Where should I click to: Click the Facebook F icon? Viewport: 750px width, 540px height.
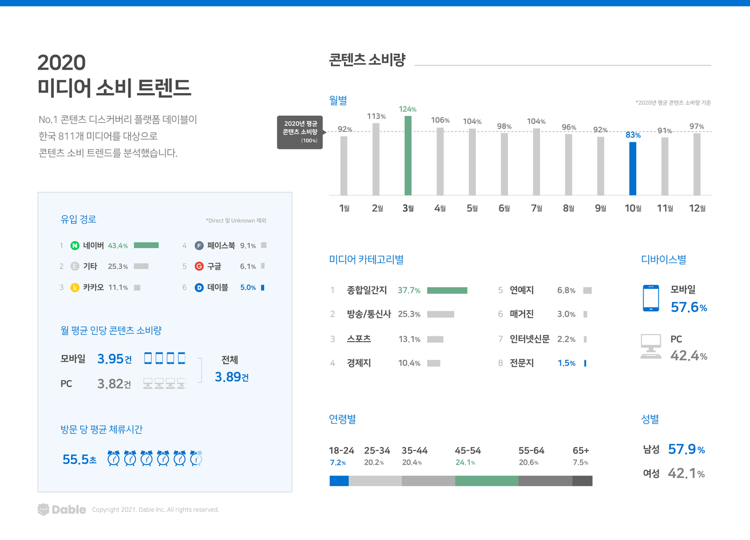[x=199, y=246]
